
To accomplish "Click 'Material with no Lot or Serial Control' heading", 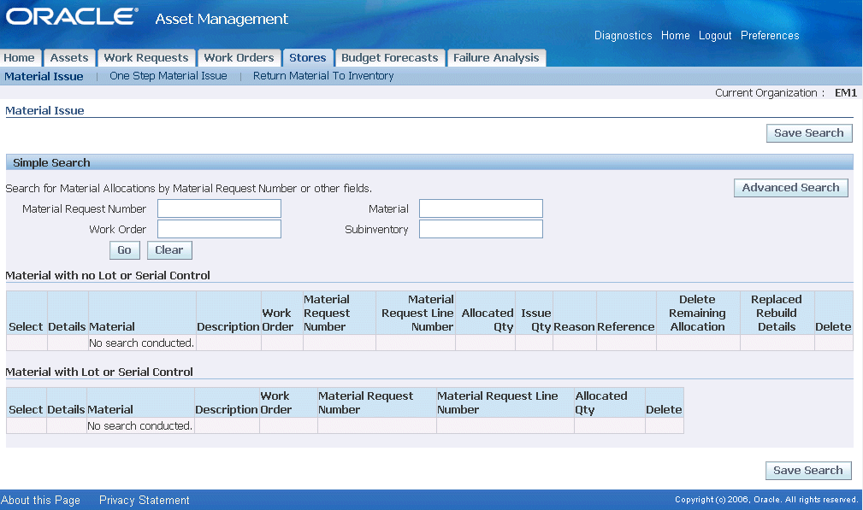I will [x=108, y=276].
